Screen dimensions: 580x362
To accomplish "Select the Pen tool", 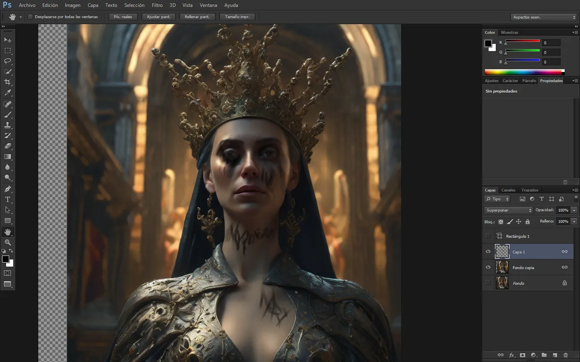I will pyautogui.click(x=8, y=189).
